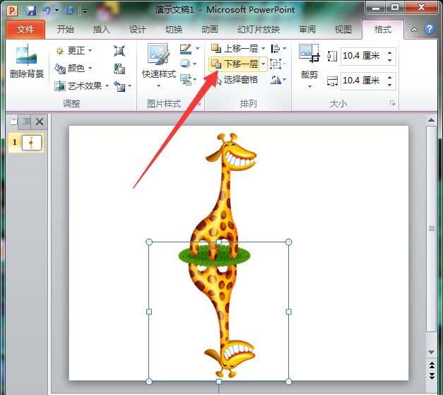443x395 pixels.
Task: Close the slide thumbnail pane
Action: [40, 122]
